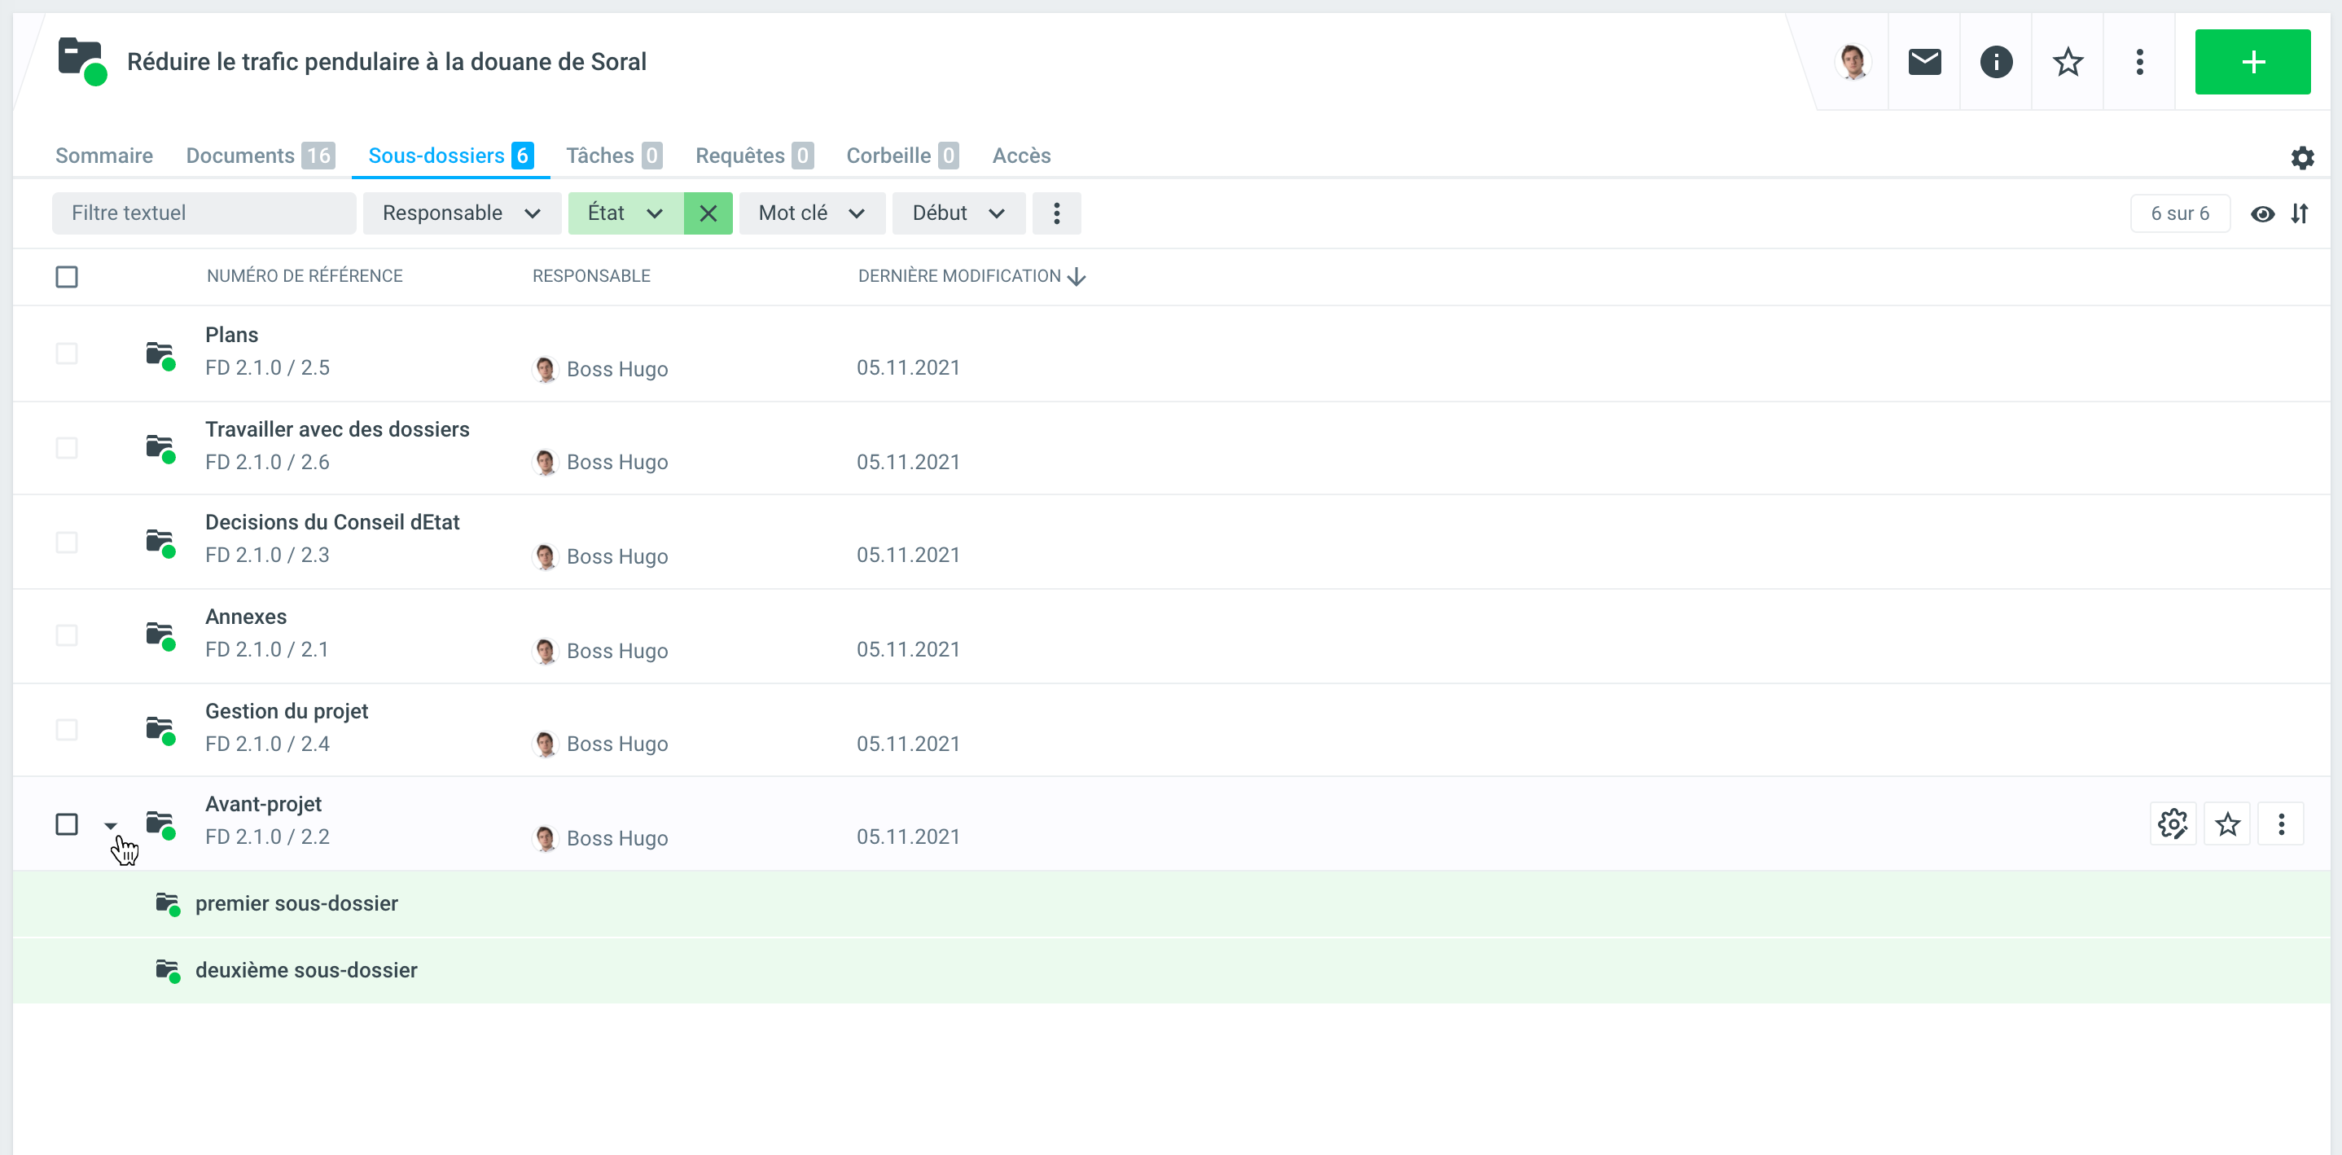Click the envelope mail icon in header
Screen dimensions: 2342x1155
[x=1923, y=62]
